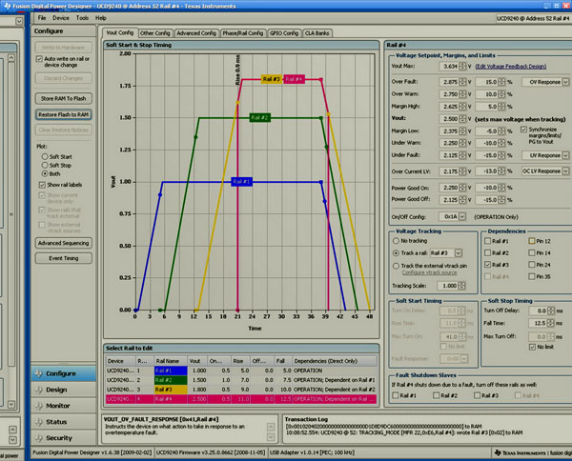Select Soft Stop plot option

pyautogui.click(x=45, y=165)
